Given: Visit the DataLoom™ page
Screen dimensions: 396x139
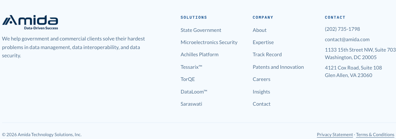Looking at the screenshot, I should pos(194,92).
